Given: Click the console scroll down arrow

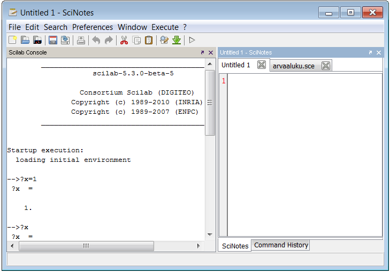Looking at the screenshot, I should 210,235.
